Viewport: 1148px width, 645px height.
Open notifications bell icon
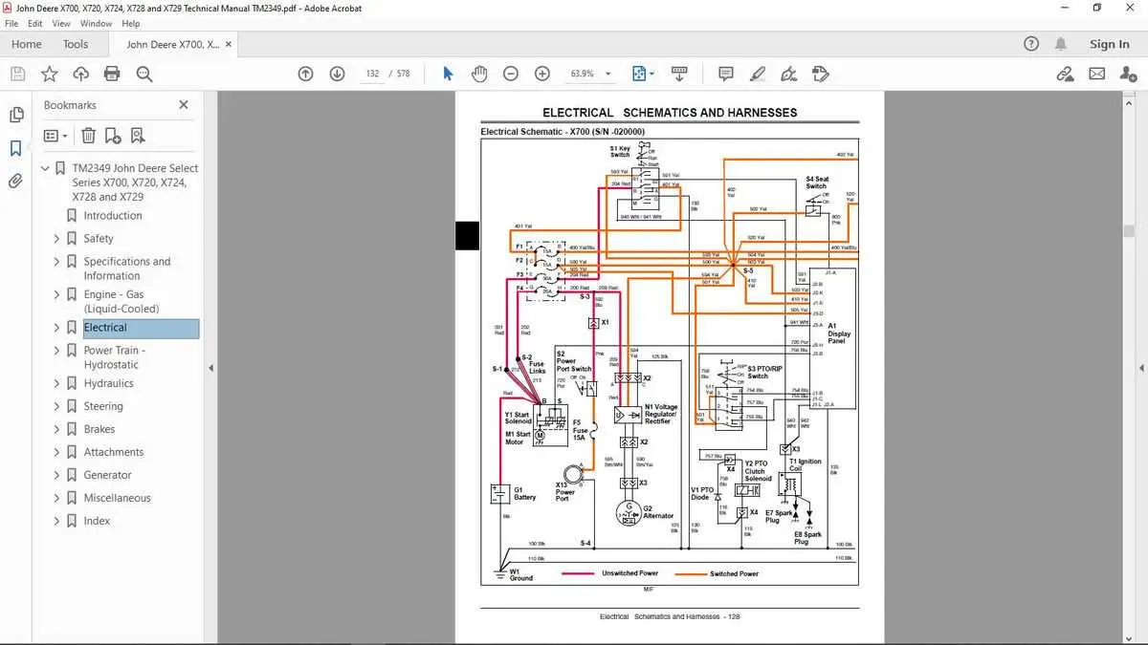(x=1061, y=44)
